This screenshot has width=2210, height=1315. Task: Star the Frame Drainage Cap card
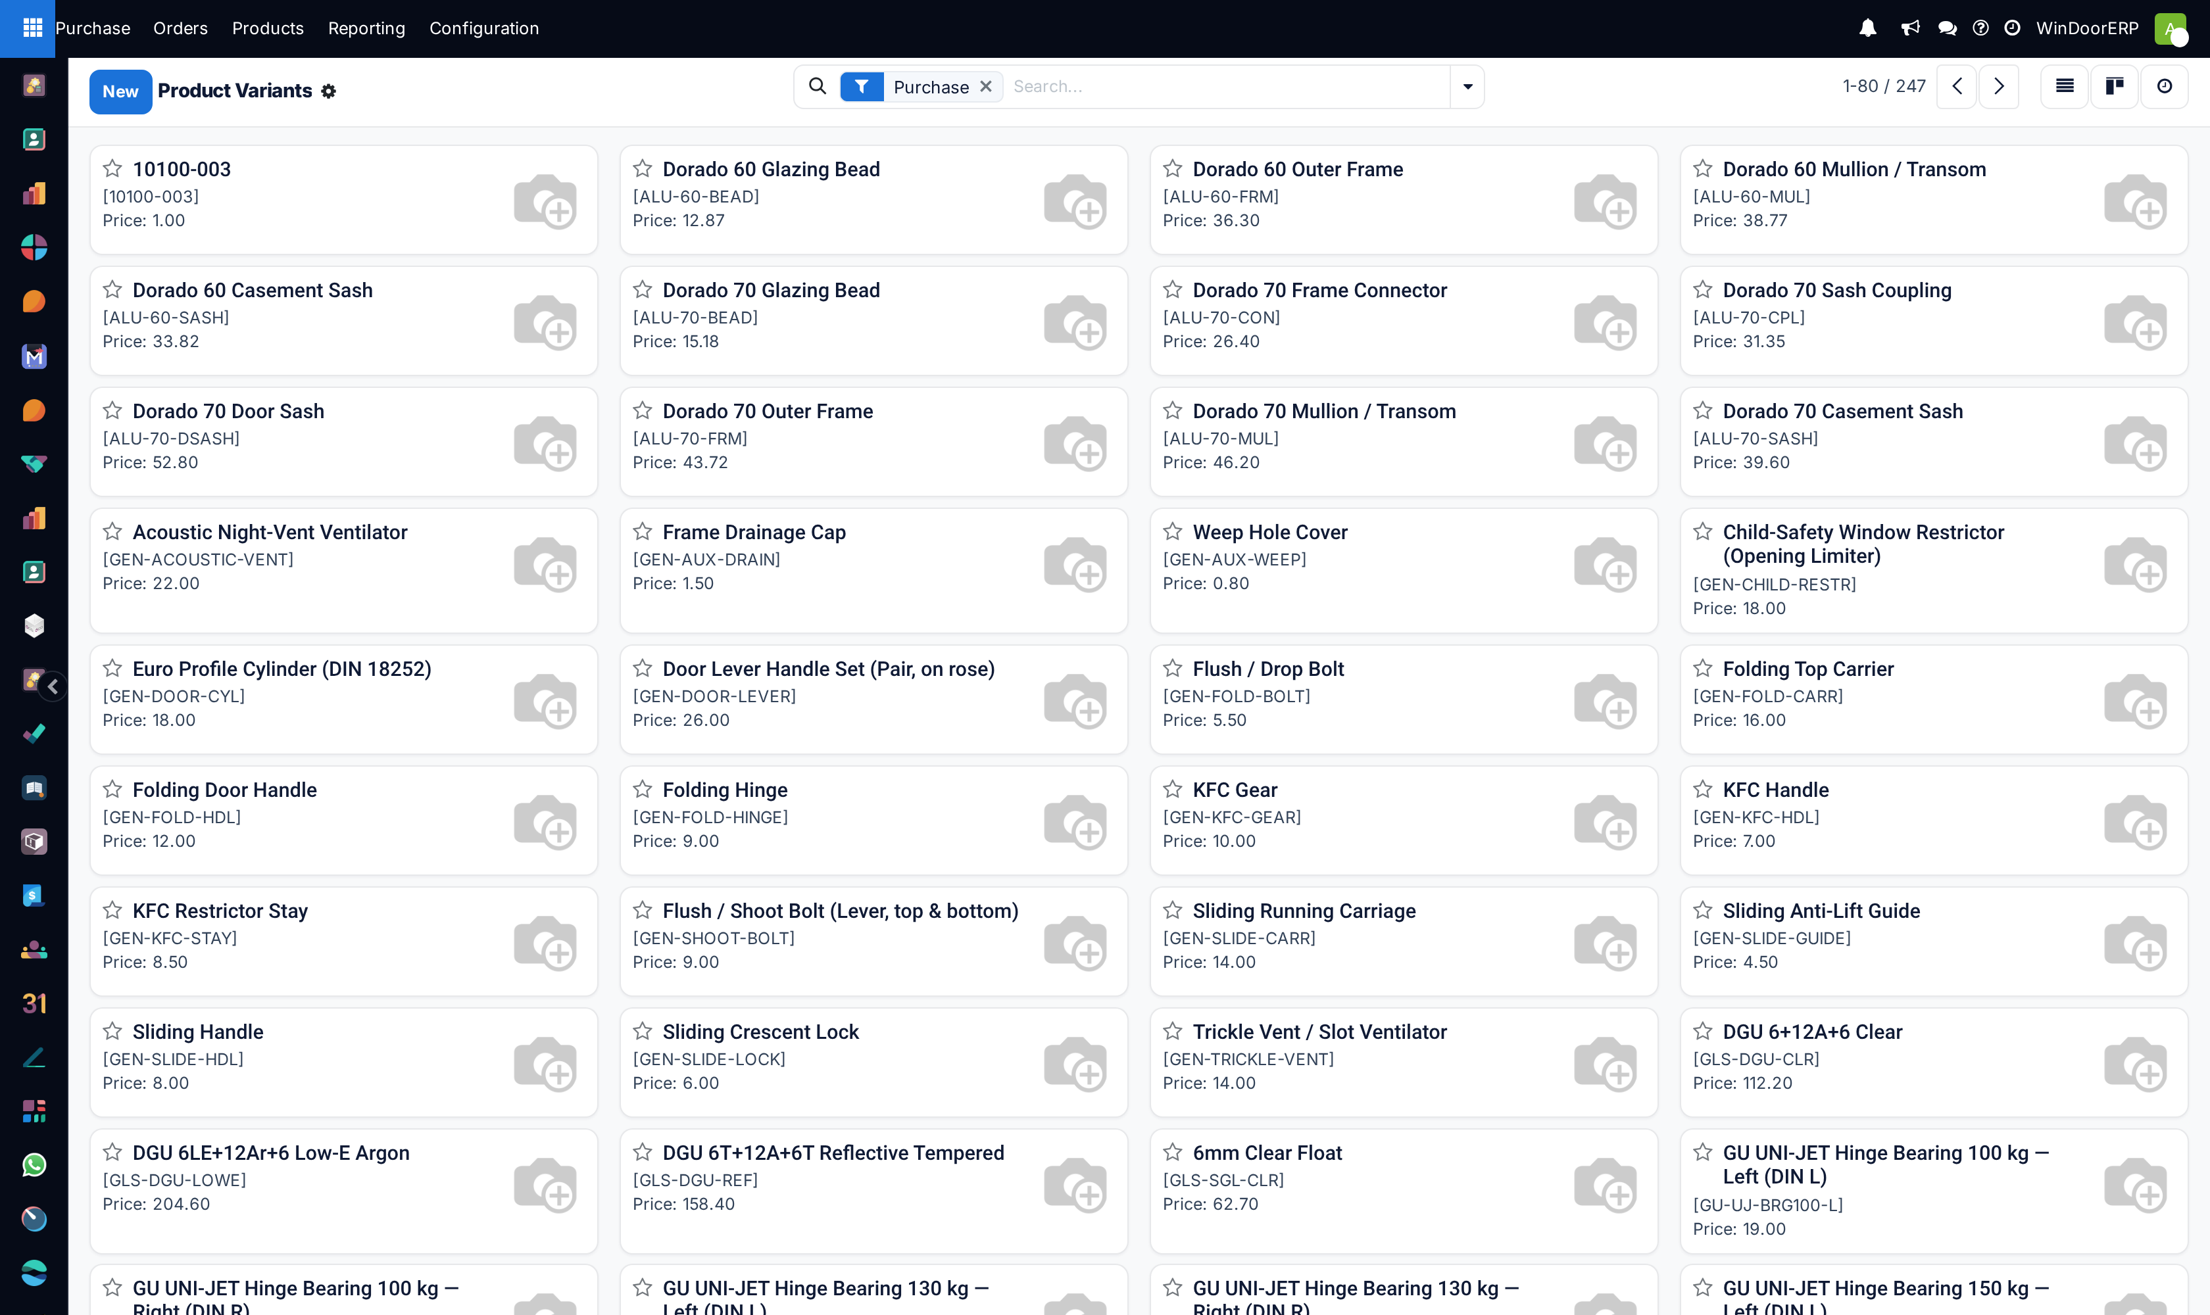click(643, 532)
